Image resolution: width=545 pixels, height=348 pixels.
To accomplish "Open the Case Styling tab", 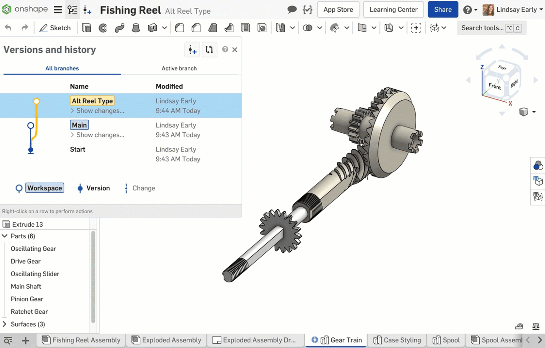I will pyautogui.click(x=397, y=340).
